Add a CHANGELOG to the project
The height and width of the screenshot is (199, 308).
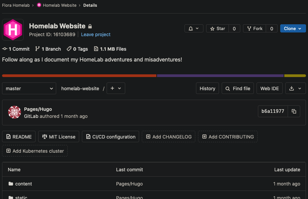pos(168,136)
